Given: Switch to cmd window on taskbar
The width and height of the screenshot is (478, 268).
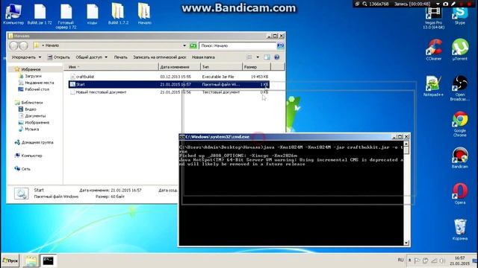Looking at the screenshot, I should click(48, 261).
